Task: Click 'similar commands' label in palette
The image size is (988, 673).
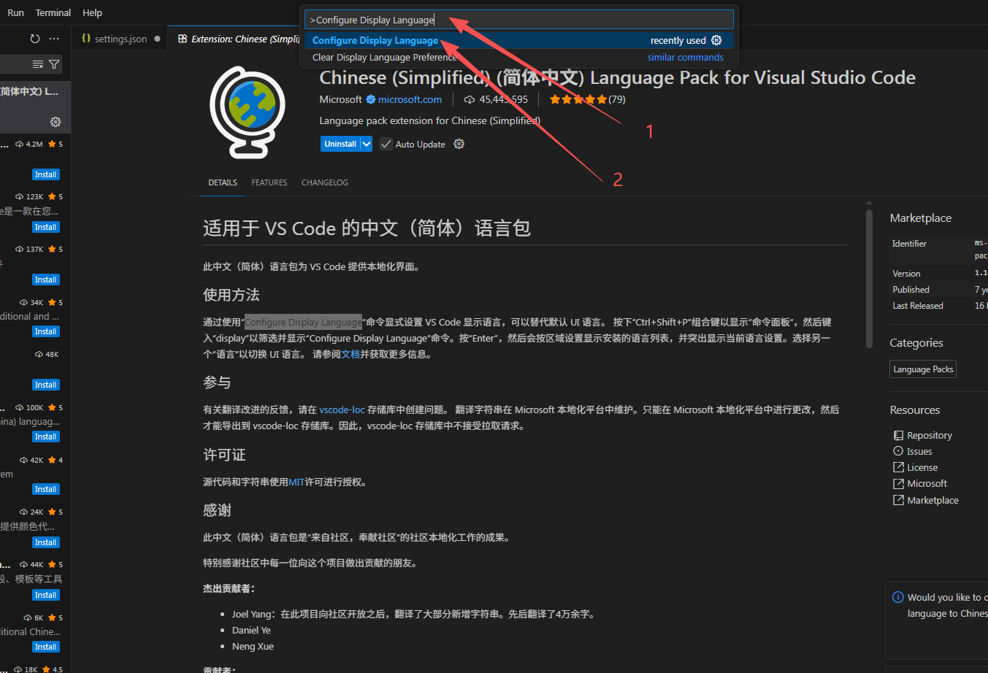Action: point(685,57)
